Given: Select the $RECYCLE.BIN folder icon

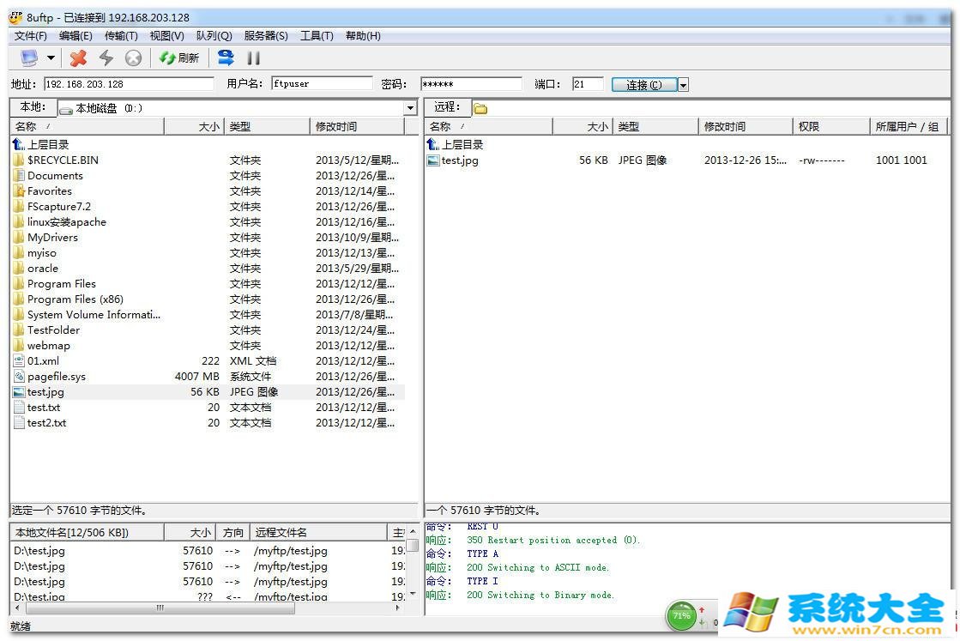Looking at the screenshot, I should [x=19, y=160].
